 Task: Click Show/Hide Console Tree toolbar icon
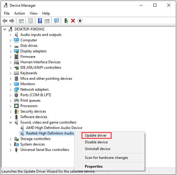coord(21,21)
